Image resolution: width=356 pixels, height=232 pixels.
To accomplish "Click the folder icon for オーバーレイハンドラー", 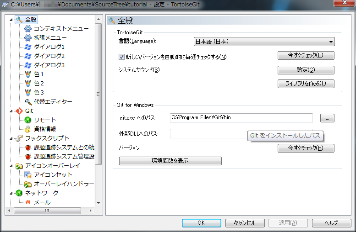I will [x=27, y=184].
